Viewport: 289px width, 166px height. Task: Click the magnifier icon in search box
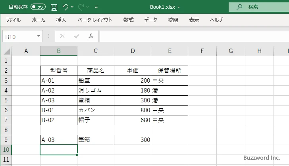239,7
